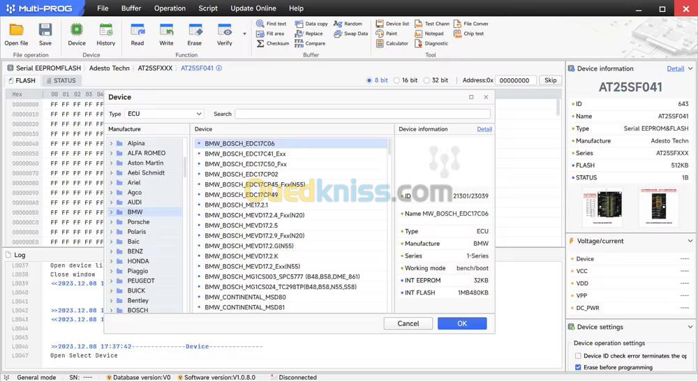Enable Device ID check error checkbox
The image size is (698, 382).
578,356
